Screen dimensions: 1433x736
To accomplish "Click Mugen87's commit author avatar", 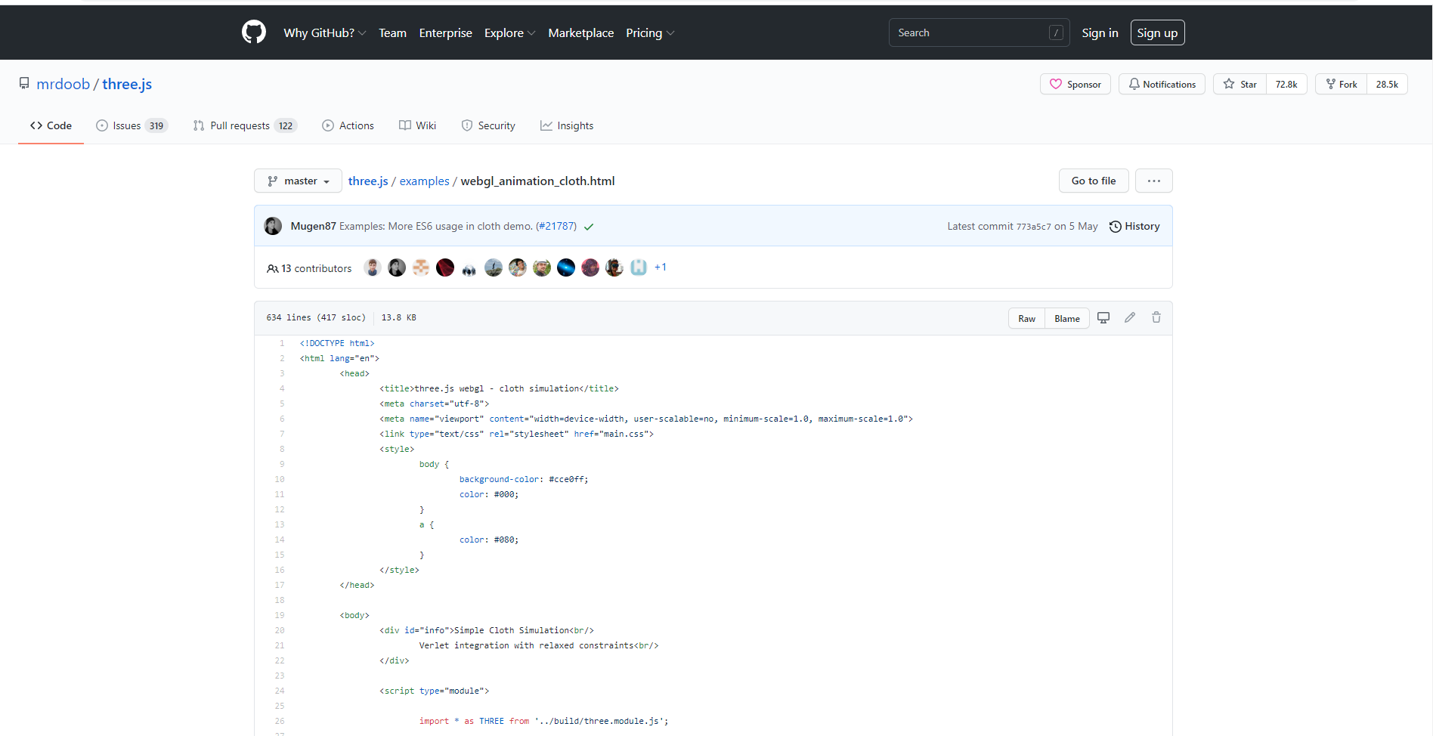I will tap(273, 226).
